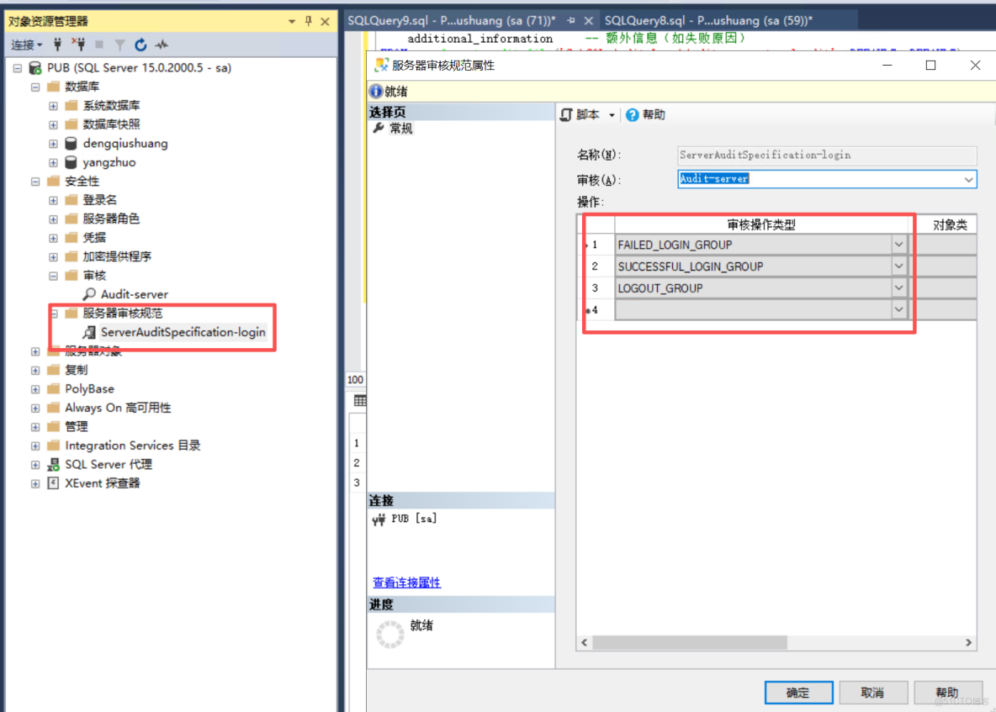Click the Disconnect server icon
The width and height of the screenshot is (996, 712).
pos(80,44)
